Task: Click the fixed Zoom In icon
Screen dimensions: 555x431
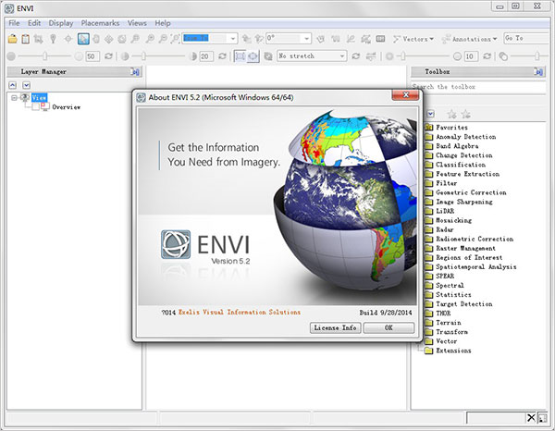Action: (150, 39)
